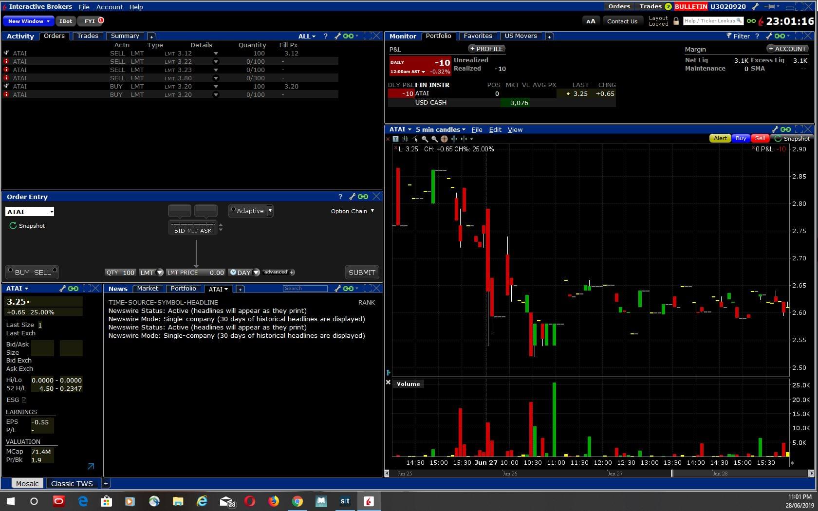Screen dimensions: 818x511
Task: Click Order Entry chain link grouping icon
Action: click(x=363, y=197)
